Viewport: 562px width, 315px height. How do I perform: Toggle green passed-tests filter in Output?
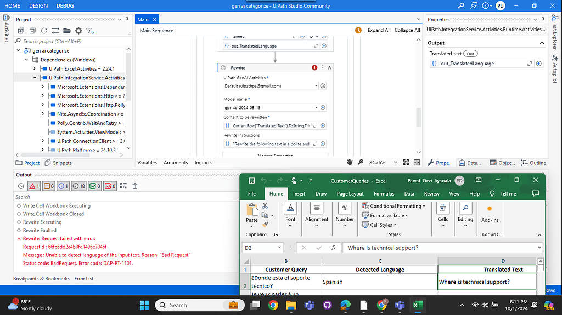point(94,186)
